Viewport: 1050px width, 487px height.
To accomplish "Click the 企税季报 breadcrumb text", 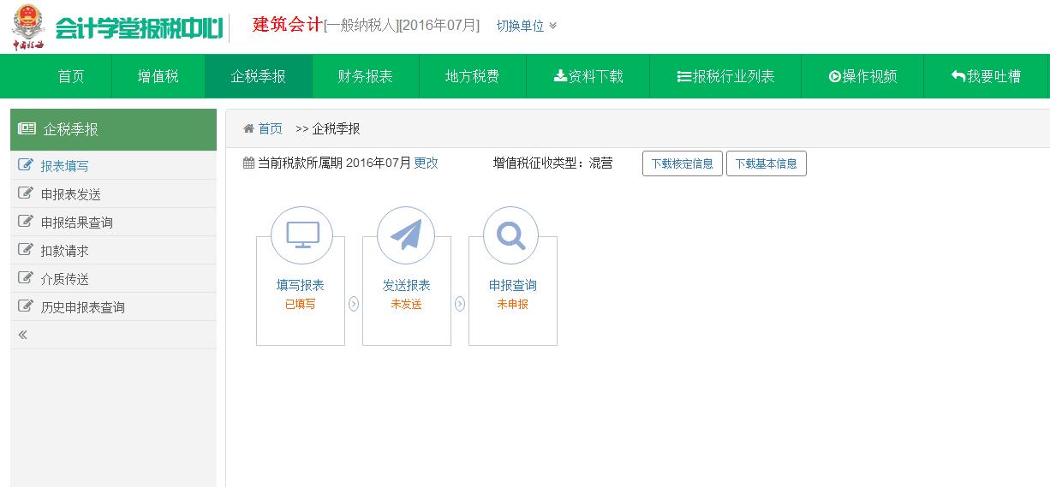I will (336, 128).
